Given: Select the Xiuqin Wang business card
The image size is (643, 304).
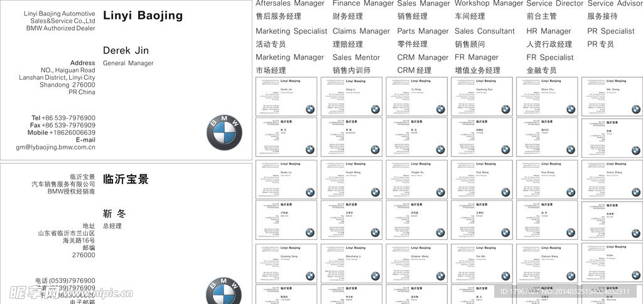Looking at the screenshot, I should point(352,180).
